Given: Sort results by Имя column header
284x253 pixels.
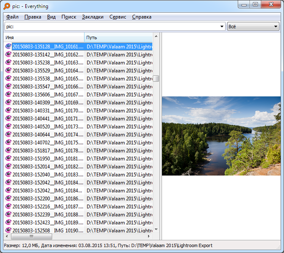Looking at the screenshot, I should pyautogui.click(x=44, y=37).
